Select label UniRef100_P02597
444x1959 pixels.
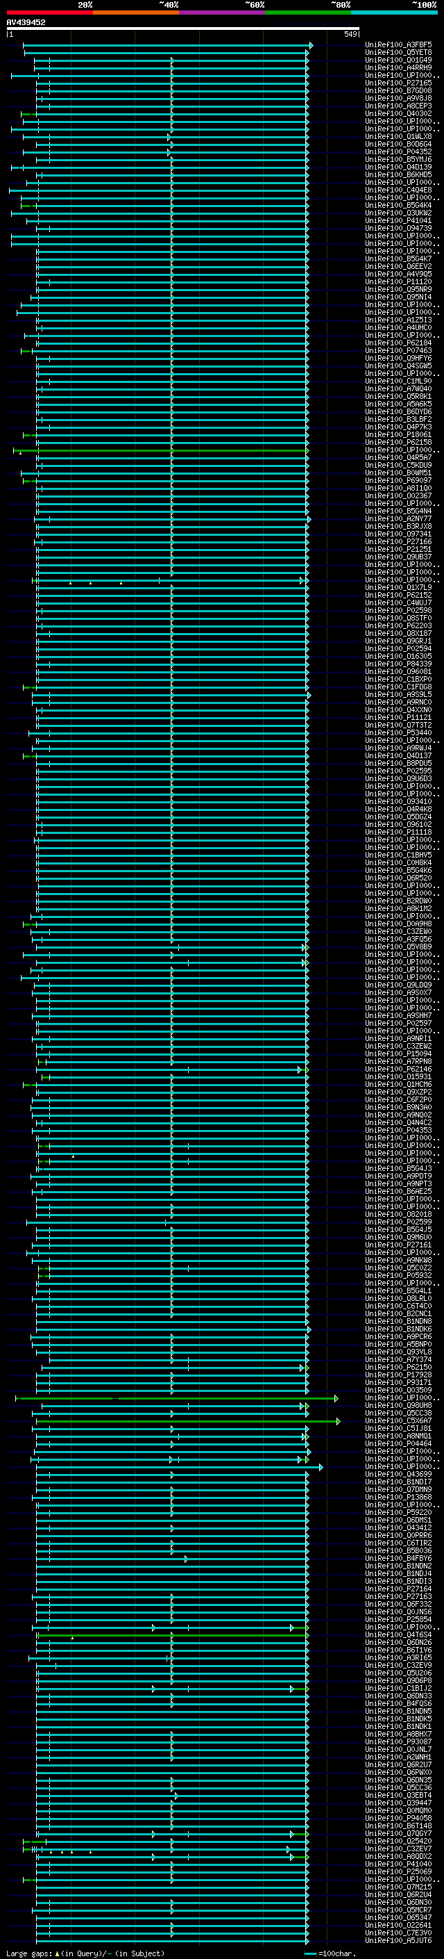tap(398, 1024)
